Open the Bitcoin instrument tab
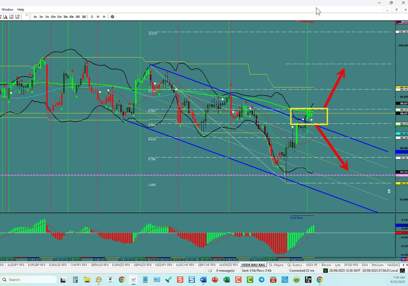The height and width of the screenshot is (286, 408). [326, 265]
